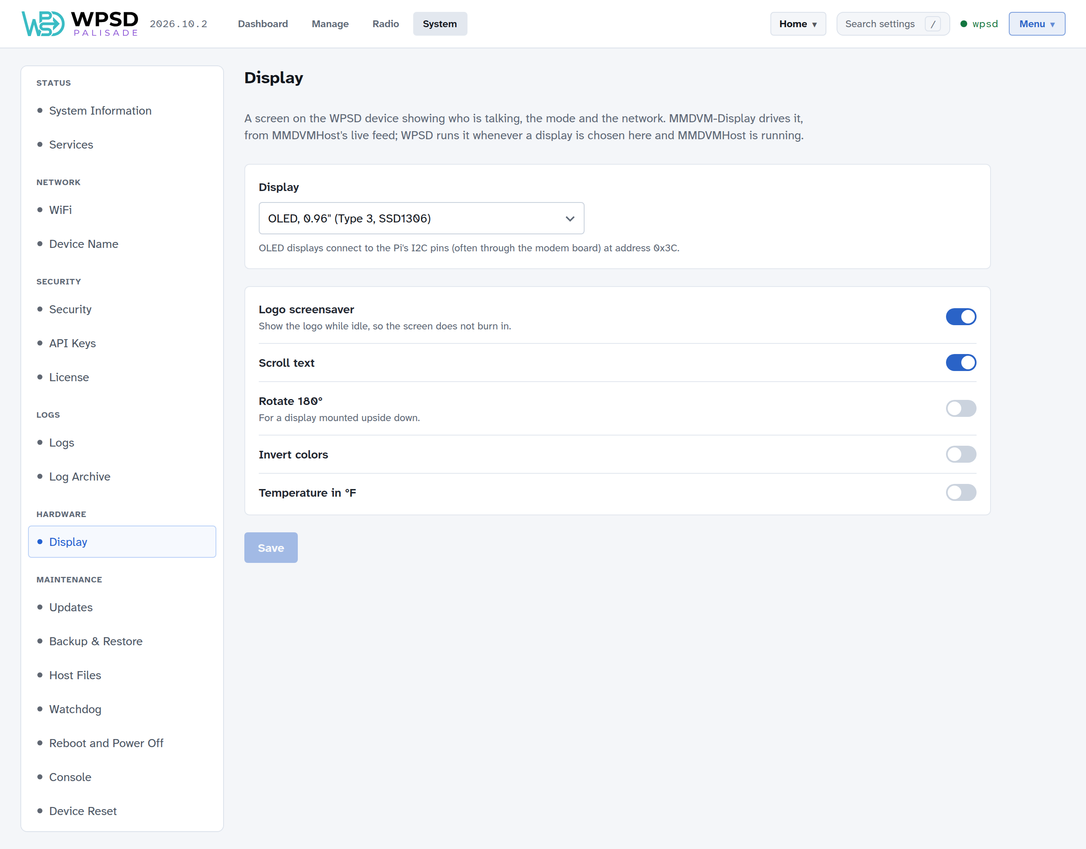The width and height of the screenshot is (1086, 849).
Task: Disable the Scroll text switch
Action: pos(961,363)
